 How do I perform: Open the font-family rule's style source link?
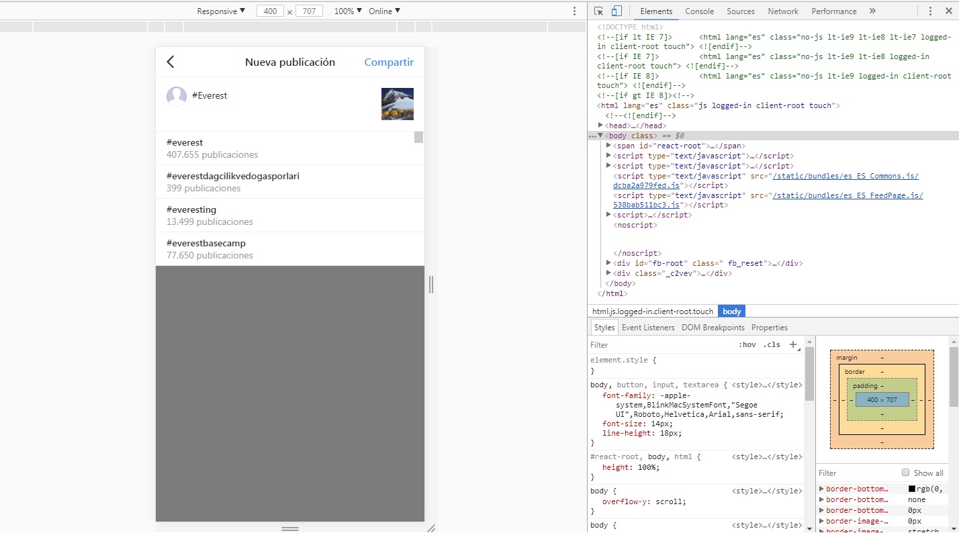tap(767, 385)
